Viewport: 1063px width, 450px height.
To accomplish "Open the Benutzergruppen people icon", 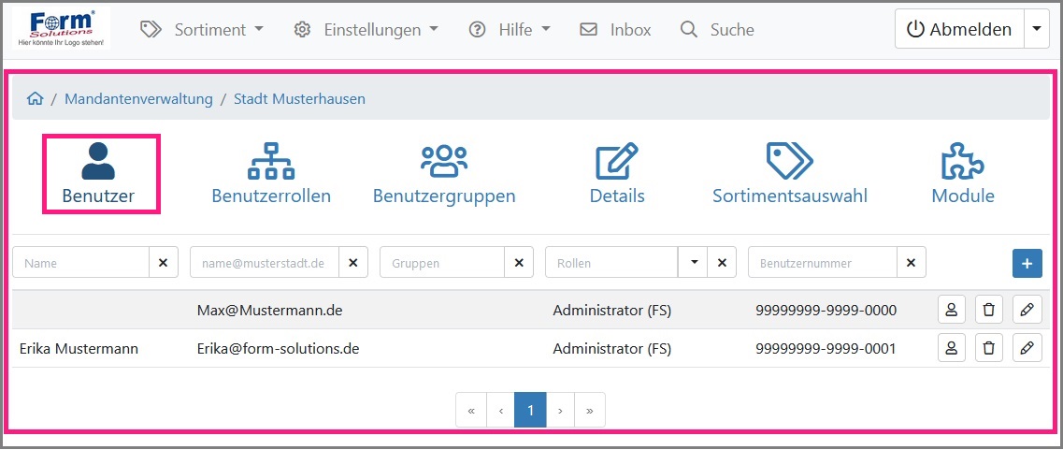I will click(x=444, y=162).
